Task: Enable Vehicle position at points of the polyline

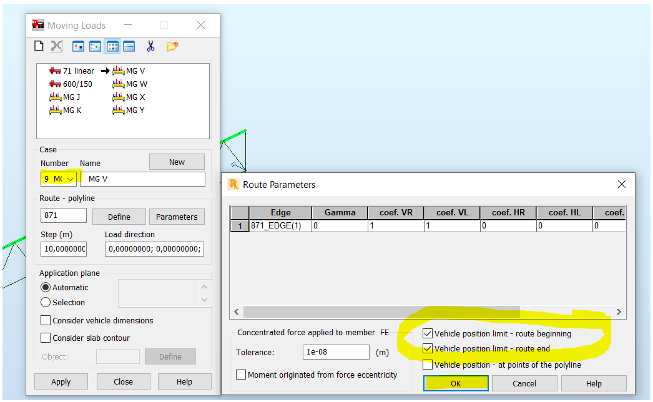Action: pos(428,365)
